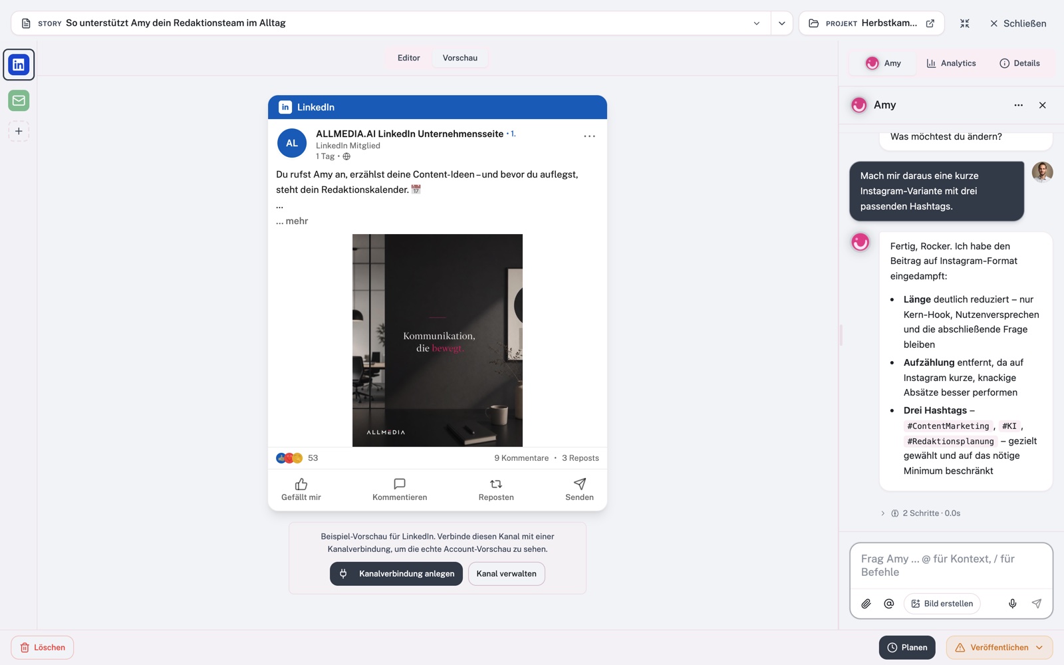The height and width of the screenshot is (665, 1064).
Task: Open the Veröffentlichen dropdown
Action: [x=999, y=648]
